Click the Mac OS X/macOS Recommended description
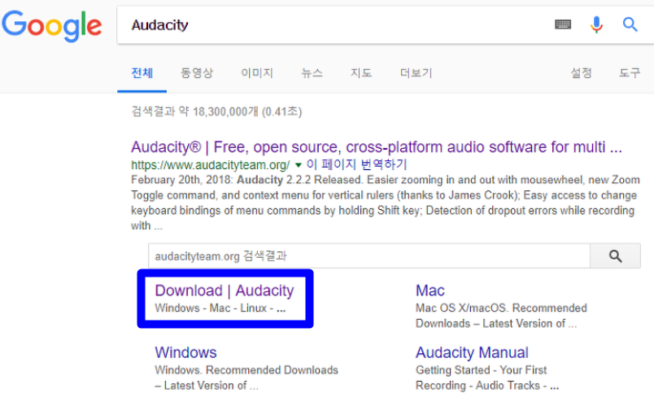Screen dimensions: 654x393 pos(501,316)
